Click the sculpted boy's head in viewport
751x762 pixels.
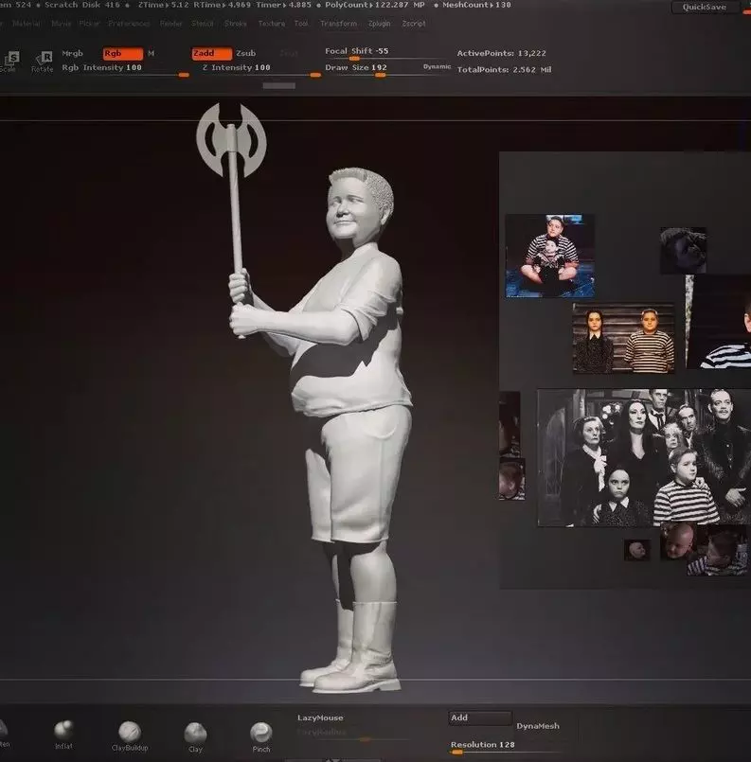360,209
